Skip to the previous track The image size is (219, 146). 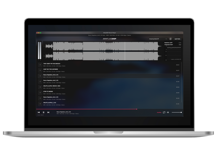click(x=39, y=112)
